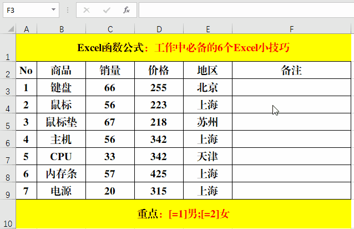Click price value '315' cell
This screenshot has height=229, width=354.
[159, 191]
